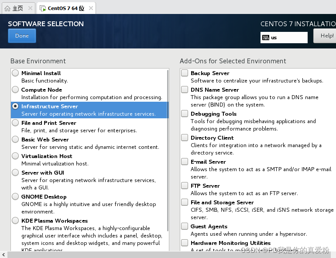Click the 'CENTOS 7 INSTALLATION' title text

coord(298,24)
